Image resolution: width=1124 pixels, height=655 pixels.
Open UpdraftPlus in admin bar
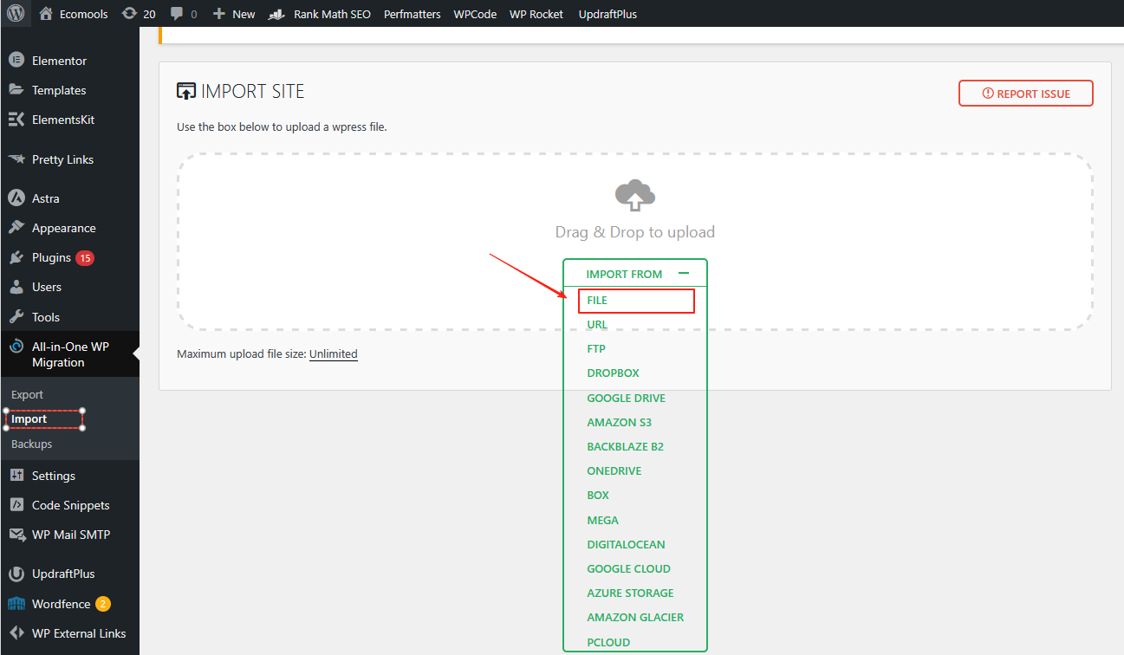(607, 14)
